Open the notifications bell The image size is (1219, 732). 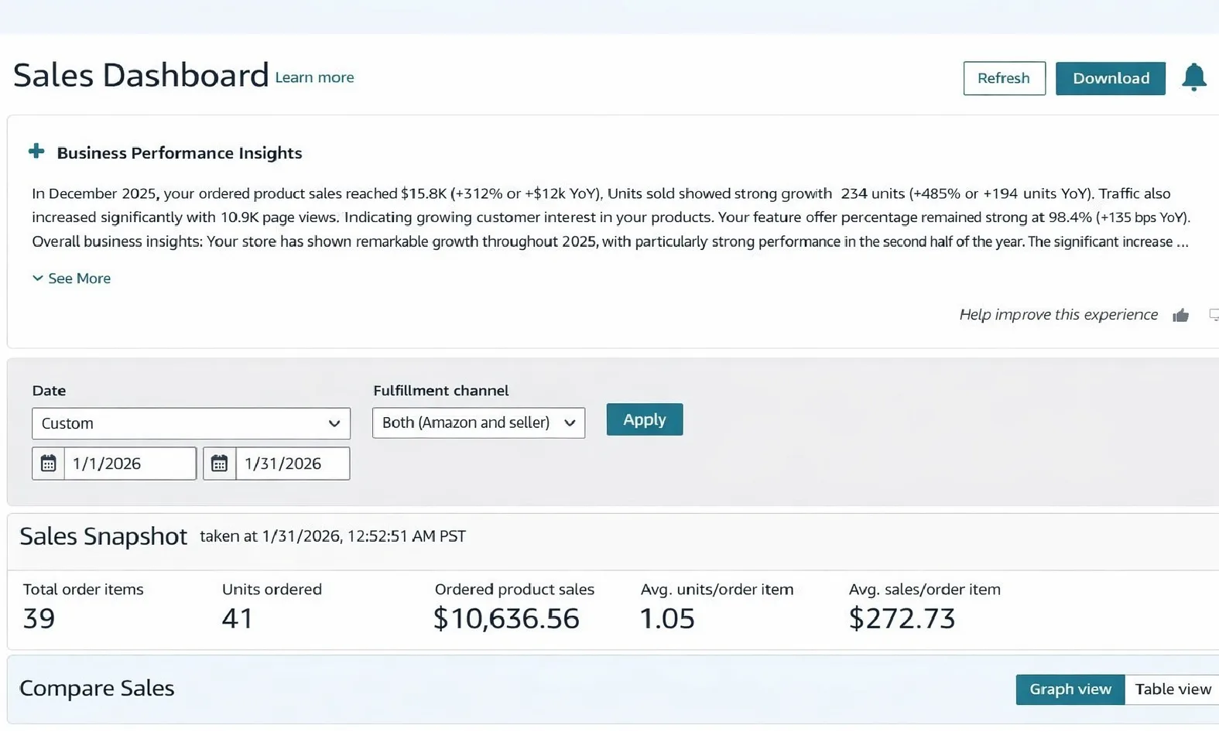(1193, 77)
